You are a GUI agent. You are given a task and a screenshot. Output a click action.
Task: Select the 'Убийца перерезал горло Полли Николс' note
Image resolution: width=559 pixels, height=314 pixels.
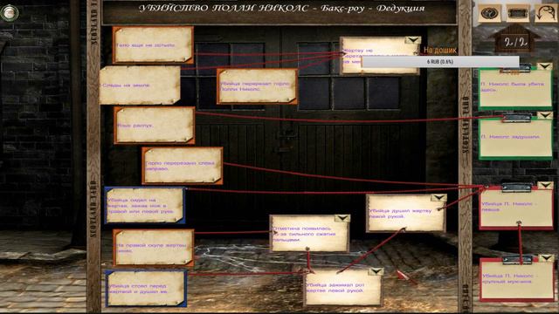(257, 86)
